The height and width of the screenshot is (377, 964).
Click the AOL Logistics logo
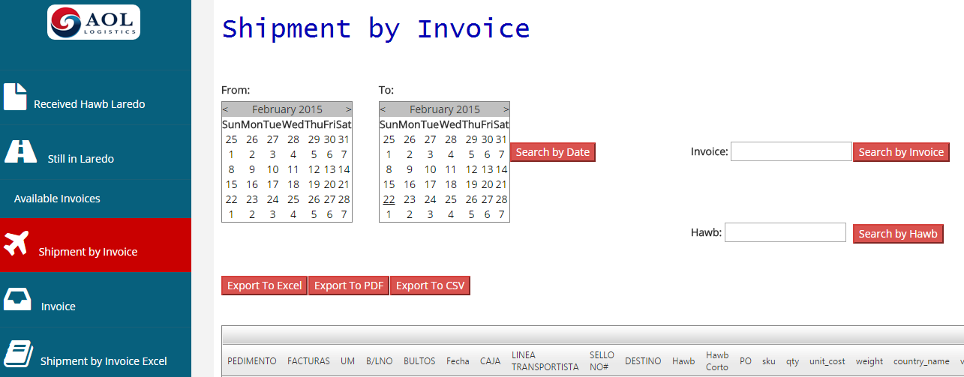(94, 22)
